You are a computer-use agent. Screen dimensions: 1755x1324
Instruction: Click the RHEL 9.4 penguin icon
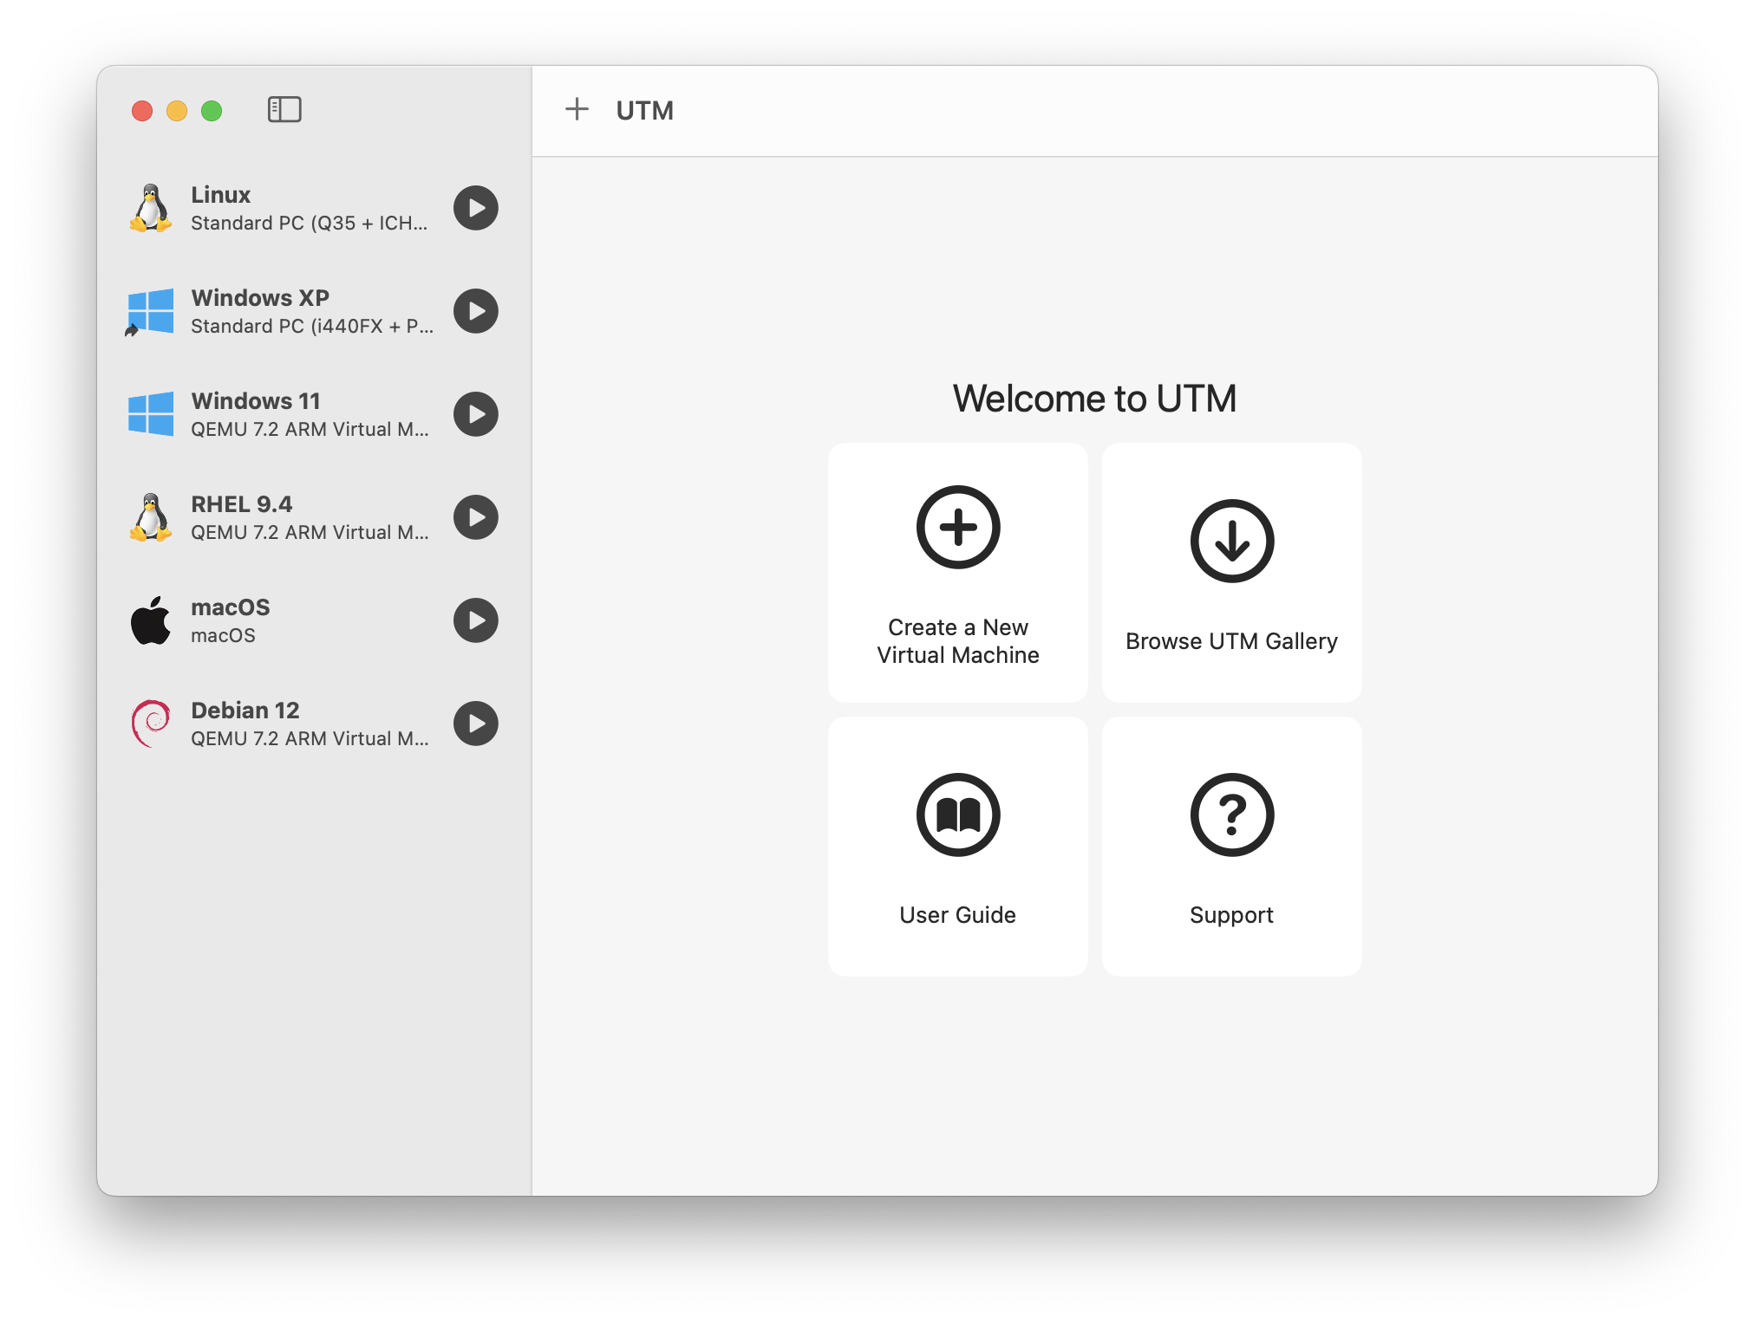(x=151, y=517)
